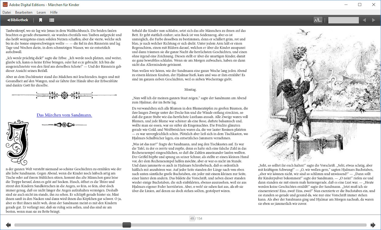Show the table of contents panel
Image resolution: width=381 pixels, height=230 pixels.
52,20
